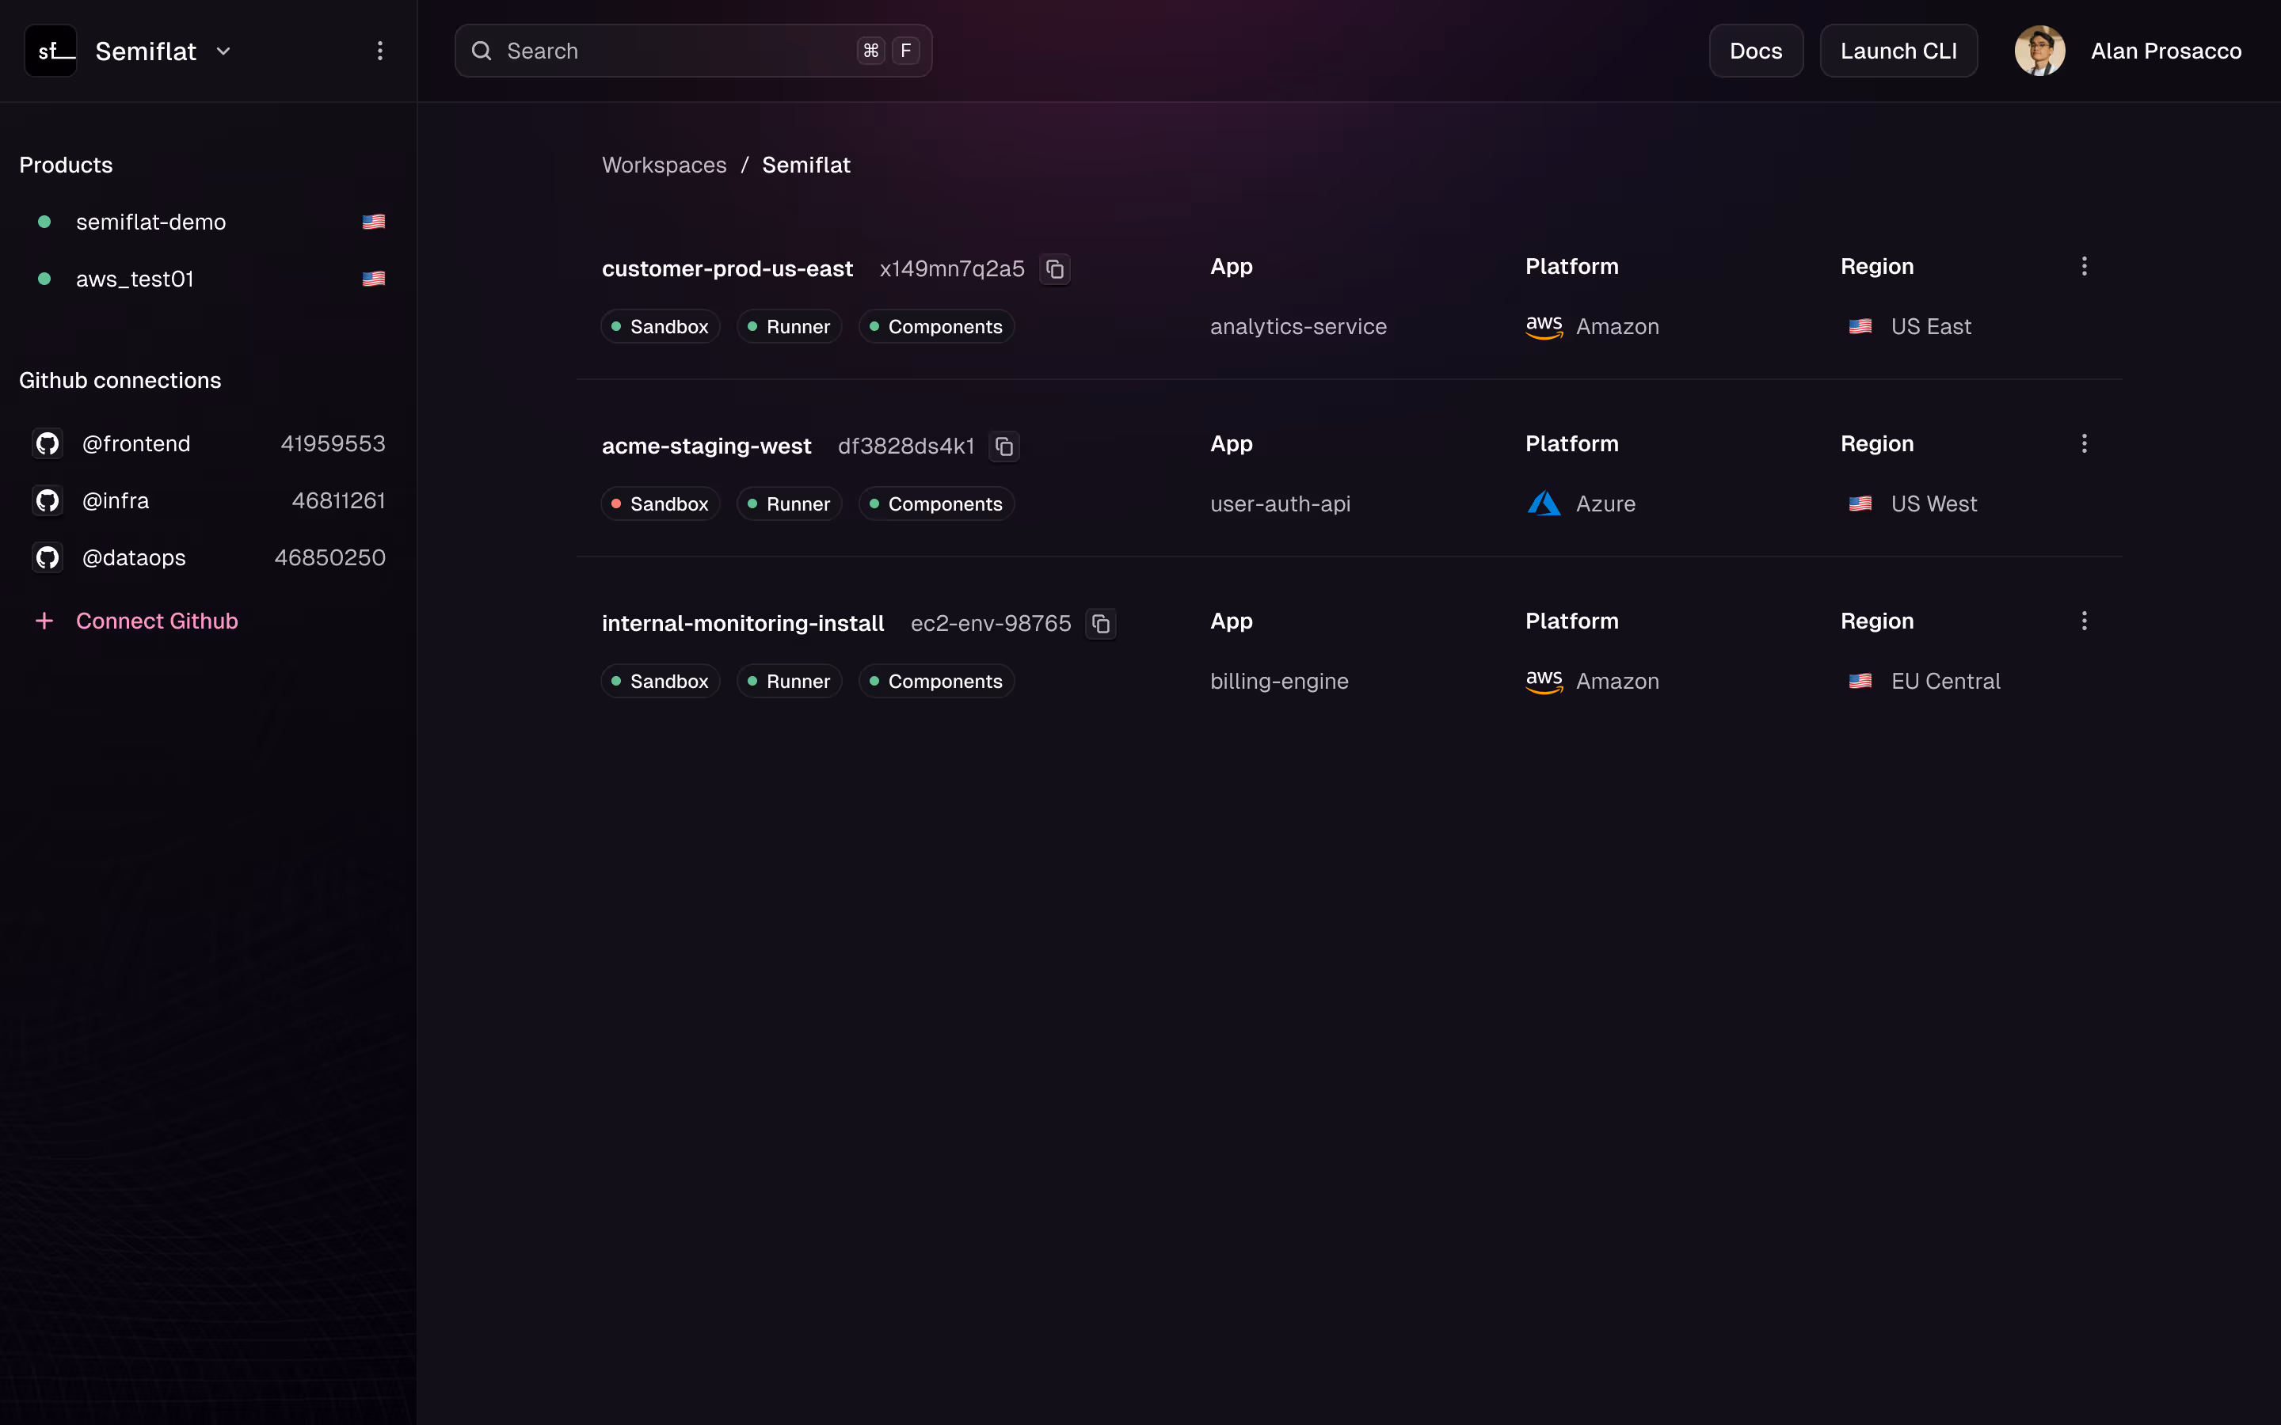Click the Launch CLI button

point(1898,51)
